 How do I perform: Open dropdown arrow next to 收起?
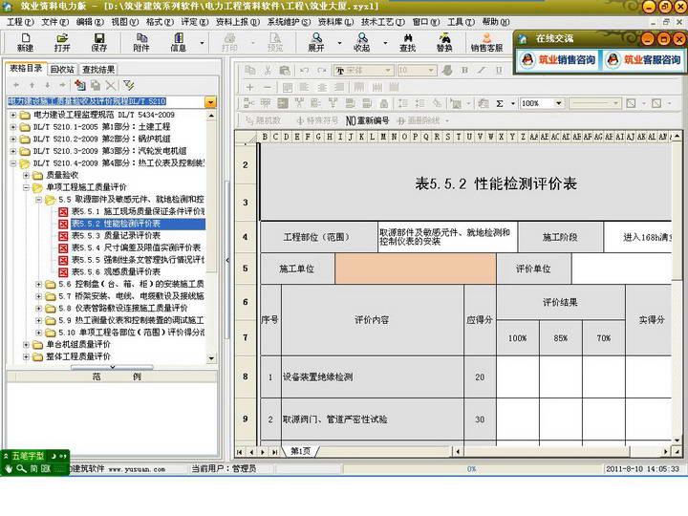(386, 43)
